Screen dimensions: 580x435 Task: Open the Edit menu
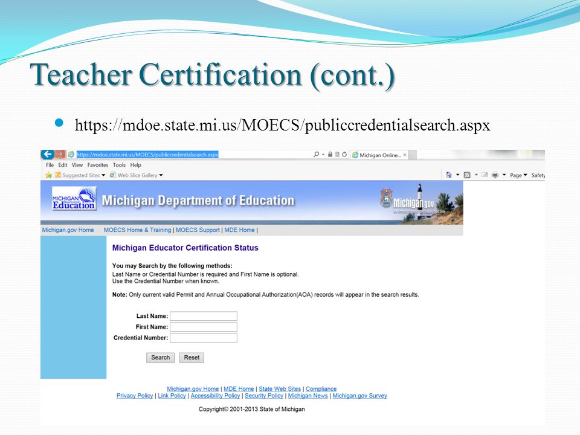(x=62, y=165)
